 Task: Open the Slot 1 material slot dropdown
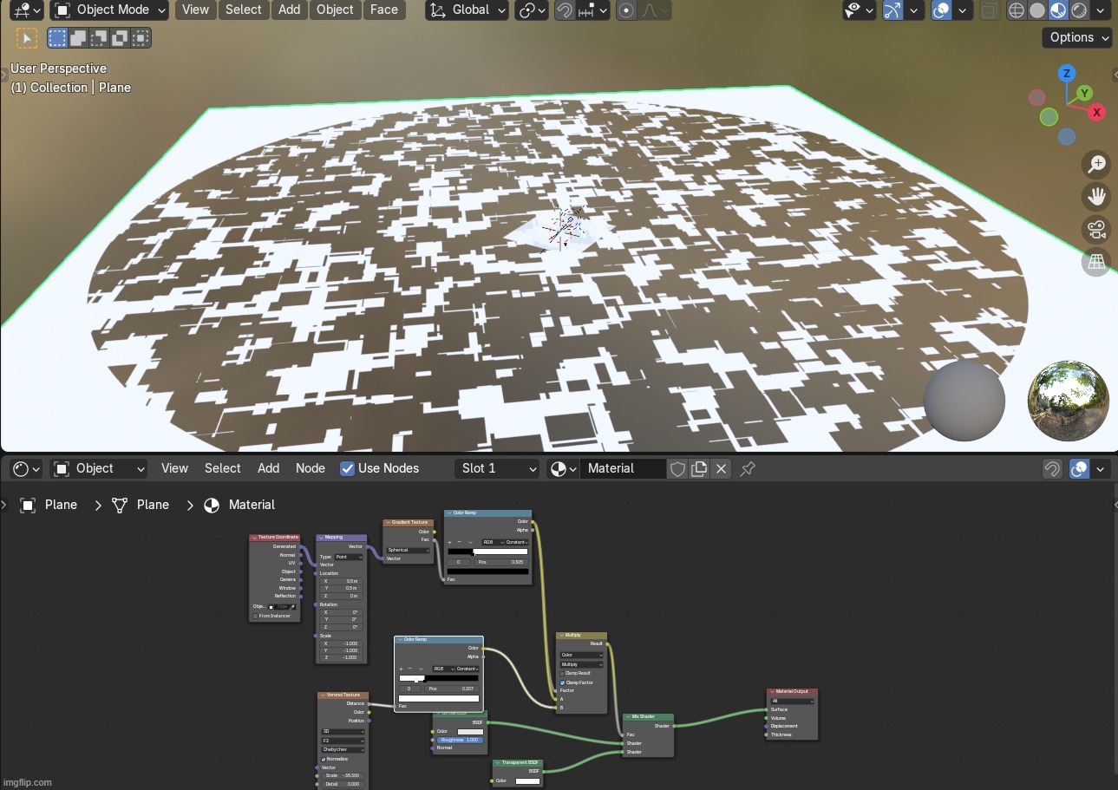point(498,468)
